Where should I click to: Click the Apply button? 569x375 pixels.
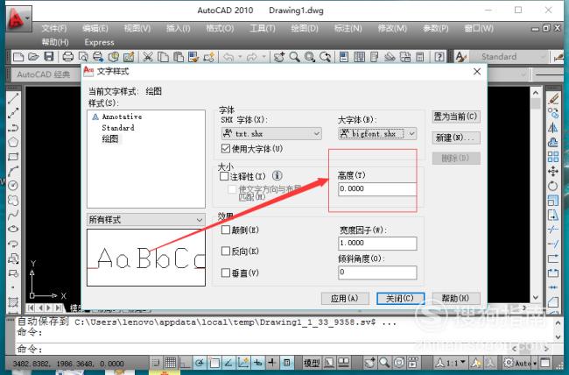click(x=345, y=298)
